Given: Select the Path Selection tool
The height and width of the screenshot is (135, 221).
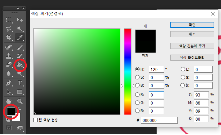Looking at the screenshot, I should pyautogui.click(x=9, y=92).
